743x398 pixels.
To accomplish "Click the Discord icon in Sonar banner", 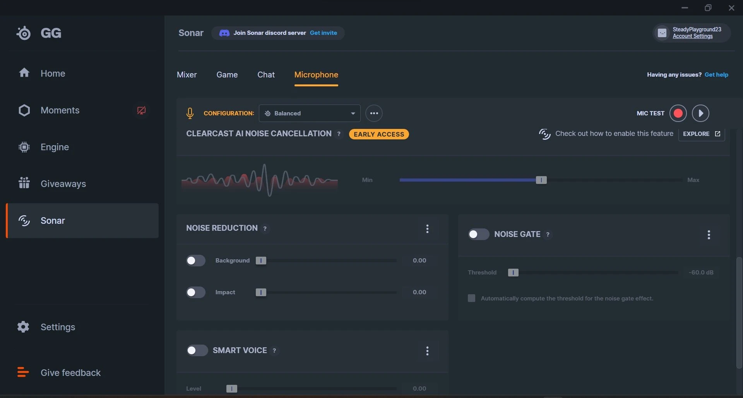I will [224, 33].
